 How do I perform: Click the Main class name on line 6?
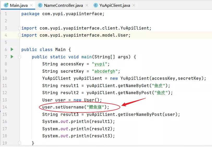60,49
